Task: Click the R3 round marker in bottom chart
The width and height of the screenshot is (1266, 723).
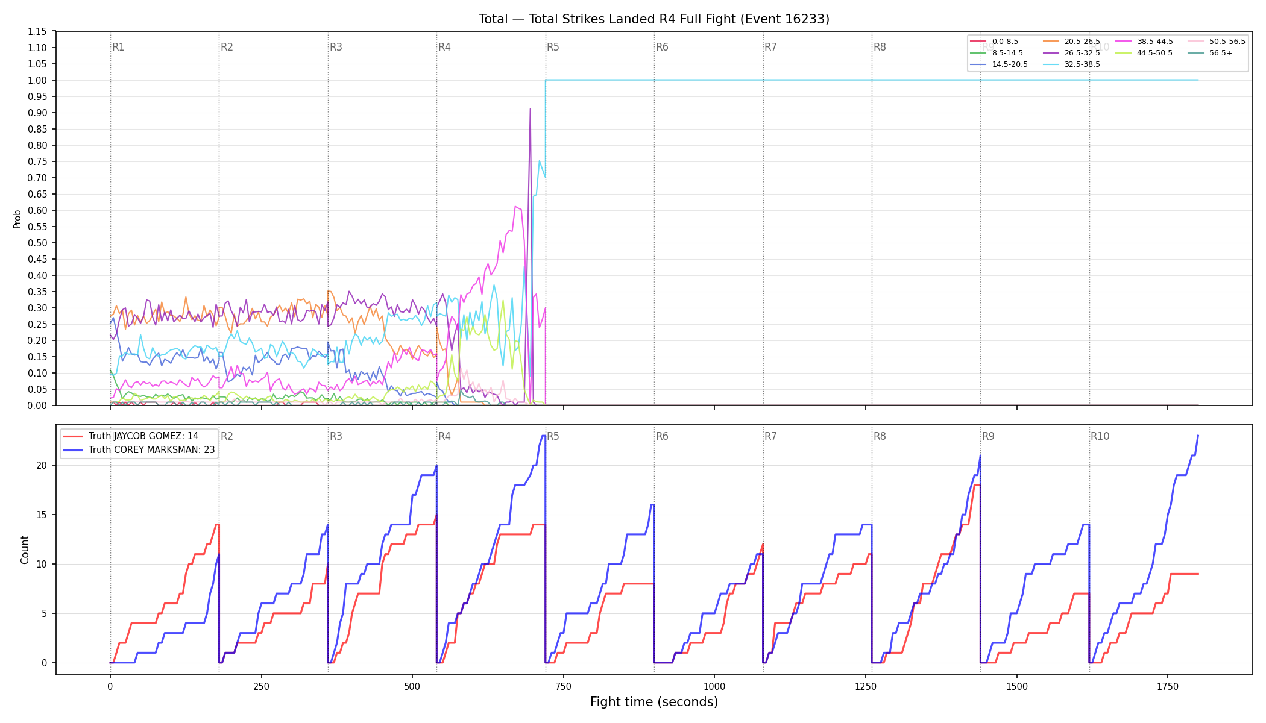Action: (336, 436)
